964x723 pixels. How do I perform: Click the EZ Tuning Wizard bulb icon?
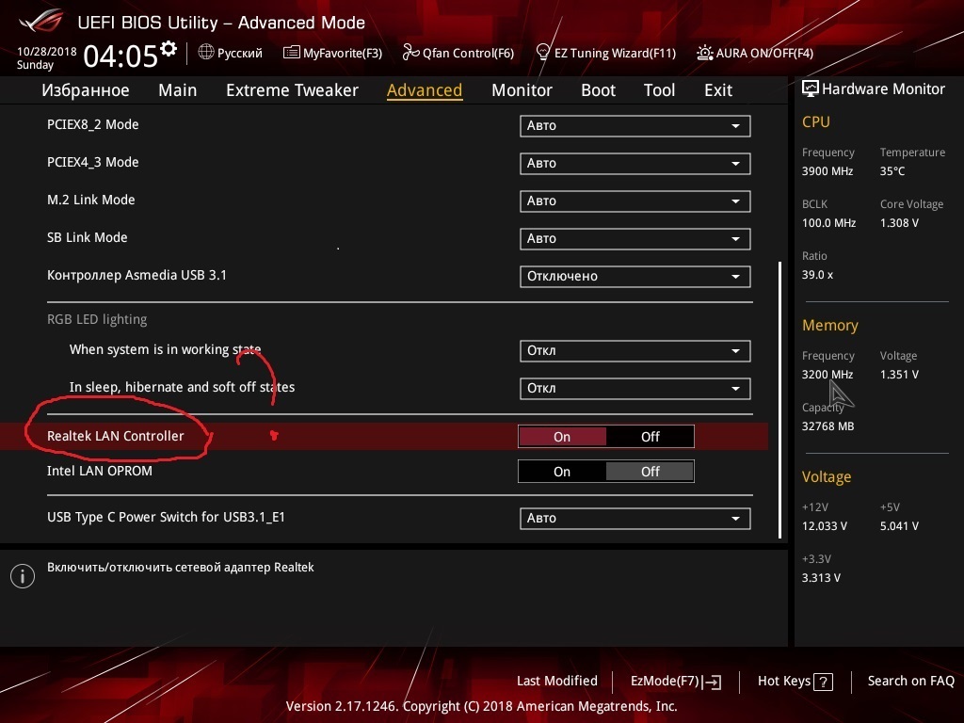[x=542, y=52]
